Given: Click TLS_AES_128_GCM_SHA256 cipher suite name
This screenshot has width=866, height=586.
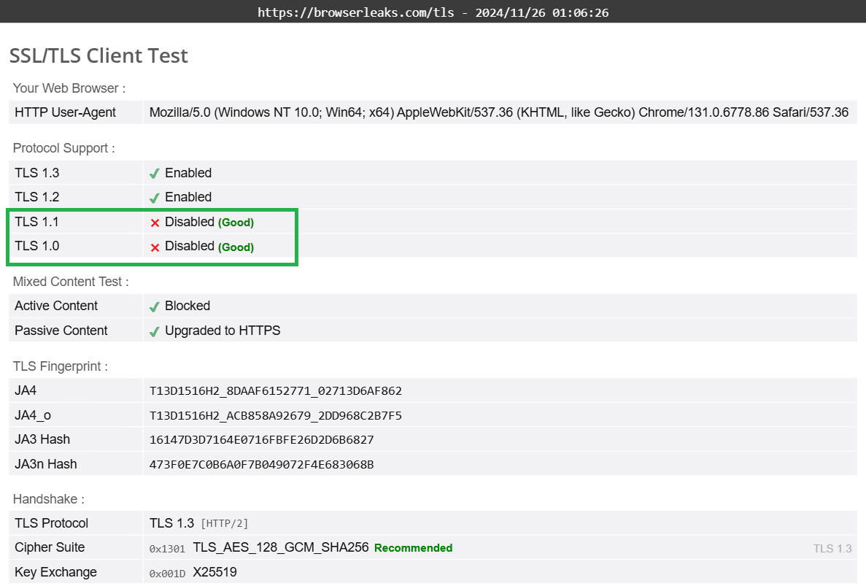Looking at the screenshot, I should 281,548.
